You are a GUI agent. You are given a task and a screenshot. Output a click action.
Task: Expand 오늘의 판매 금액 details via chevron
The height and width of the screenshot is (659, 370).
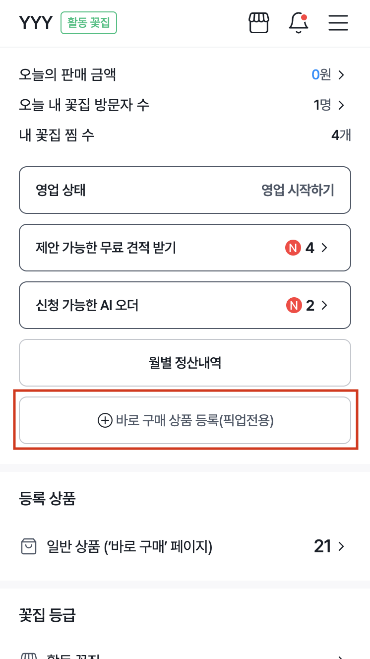341,74
